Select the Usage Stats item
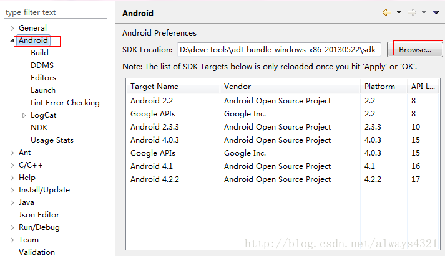The image size is (445, 256). point(52,140)
